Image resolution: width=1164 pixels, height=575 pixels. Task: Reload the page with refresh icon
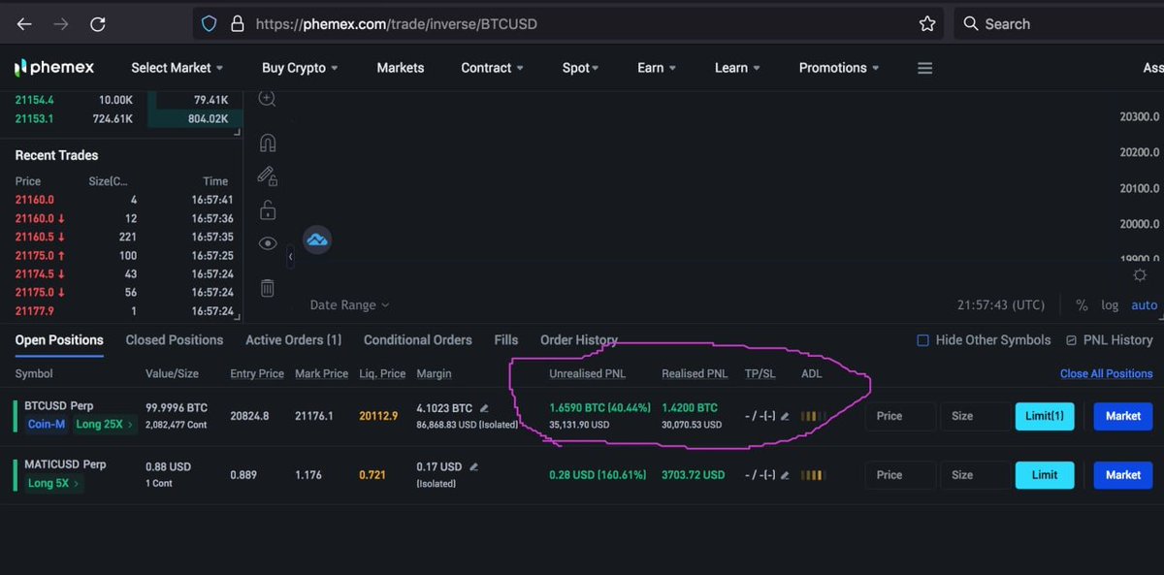(98, 24)
